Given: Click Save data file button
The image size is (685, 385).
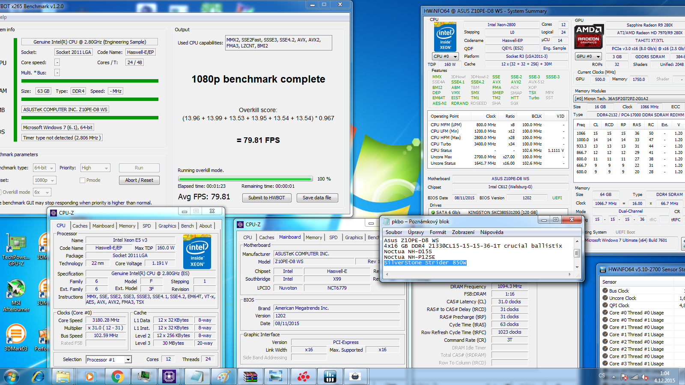Looking at the screenshot, I should [x=317, y=198].
